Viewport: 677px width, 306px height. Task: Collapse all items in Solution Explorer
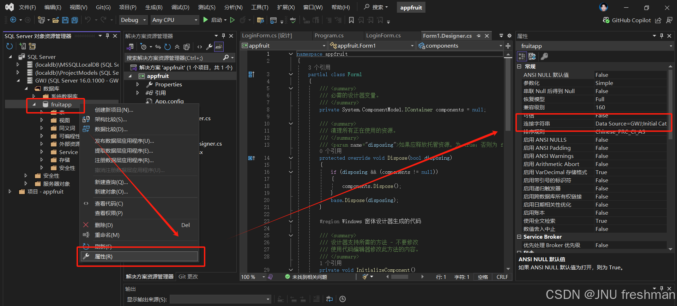point(177,47)
